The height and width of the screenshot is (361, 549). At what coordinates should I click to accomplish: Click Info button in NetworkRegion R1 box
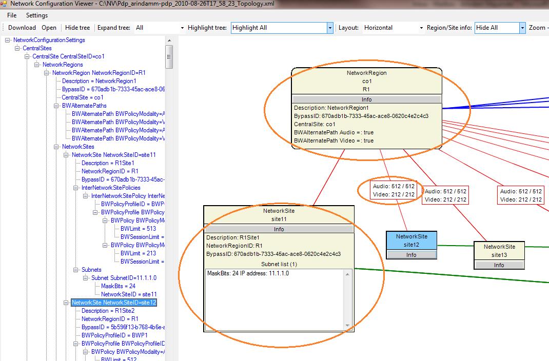(366, 99)
